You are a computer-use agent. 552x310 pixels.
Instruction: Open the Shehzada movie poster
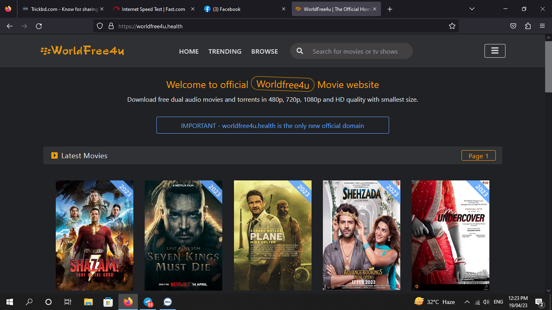362,235
